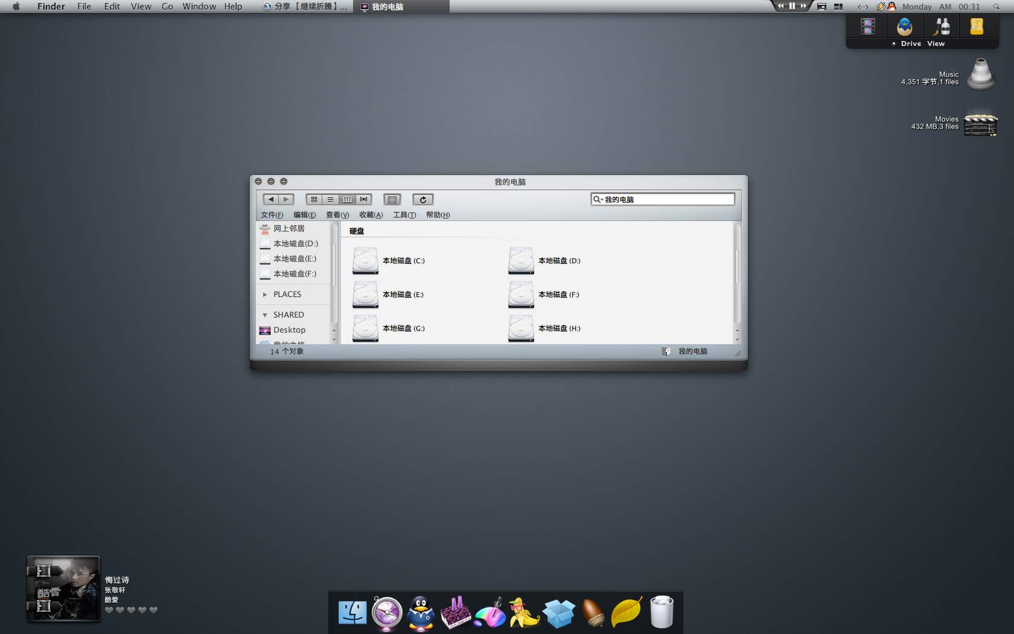
Task: Launch QQ penguin from the dock
Action: pyautogui.click(x=421, y=613)
